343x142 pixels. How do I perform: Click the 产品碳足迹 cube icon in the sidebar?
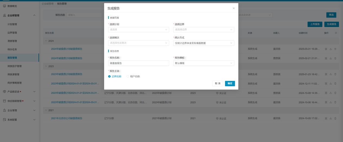[4, 92]
